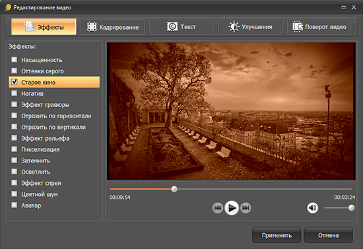Mute sound with the speaker icon
This screenshot has height=249, width=363.
pyautogui.click(x=313, y=208)
